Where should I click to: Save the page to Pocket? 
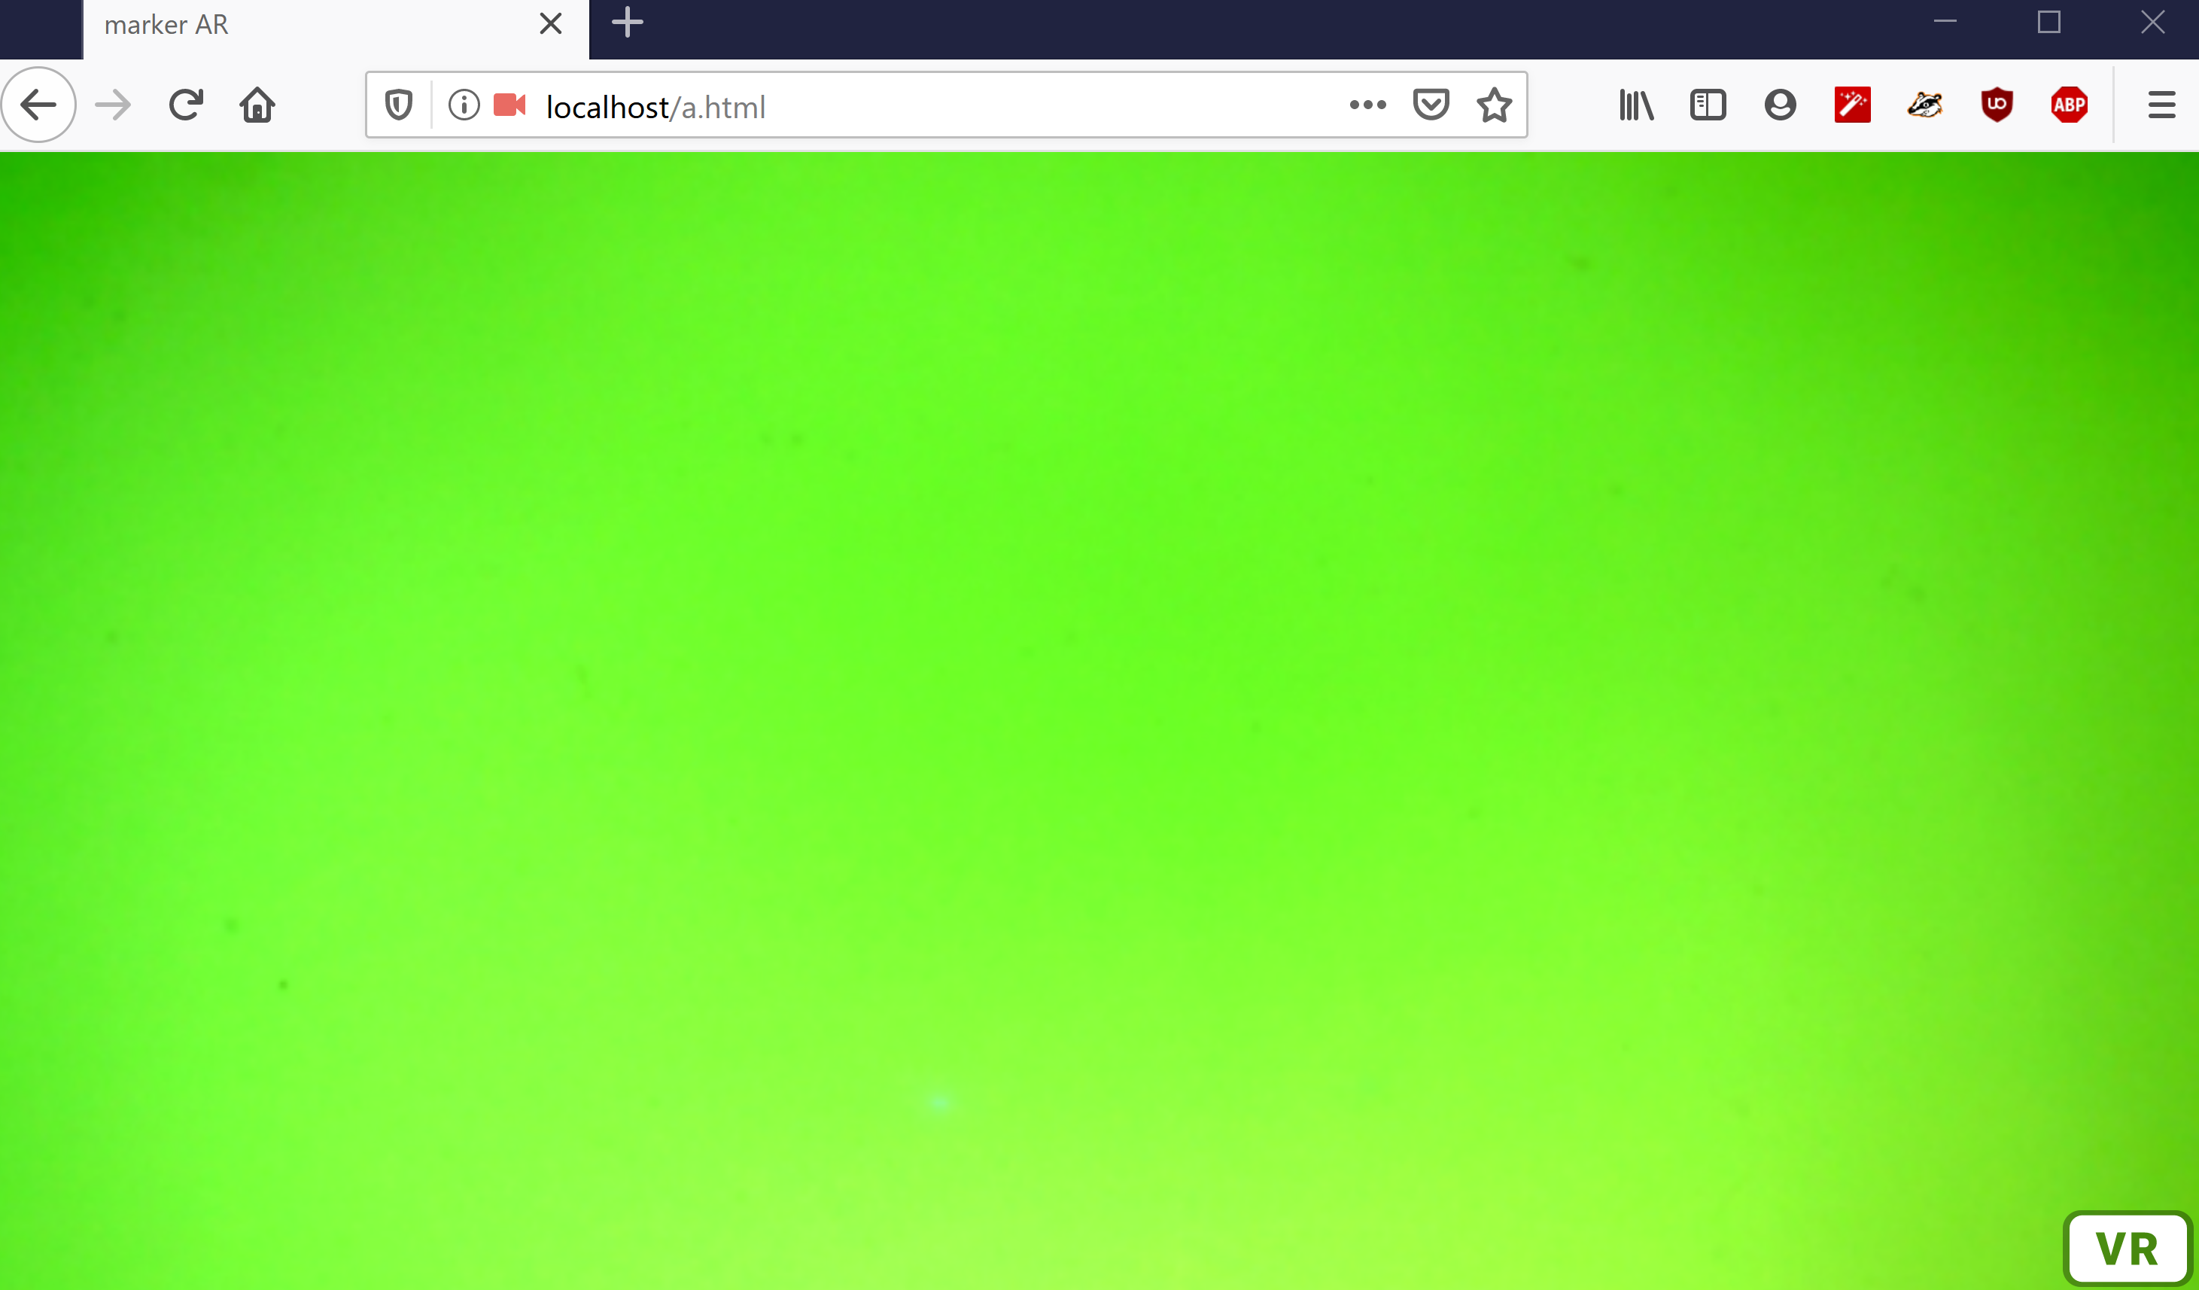click(1431, 105)
